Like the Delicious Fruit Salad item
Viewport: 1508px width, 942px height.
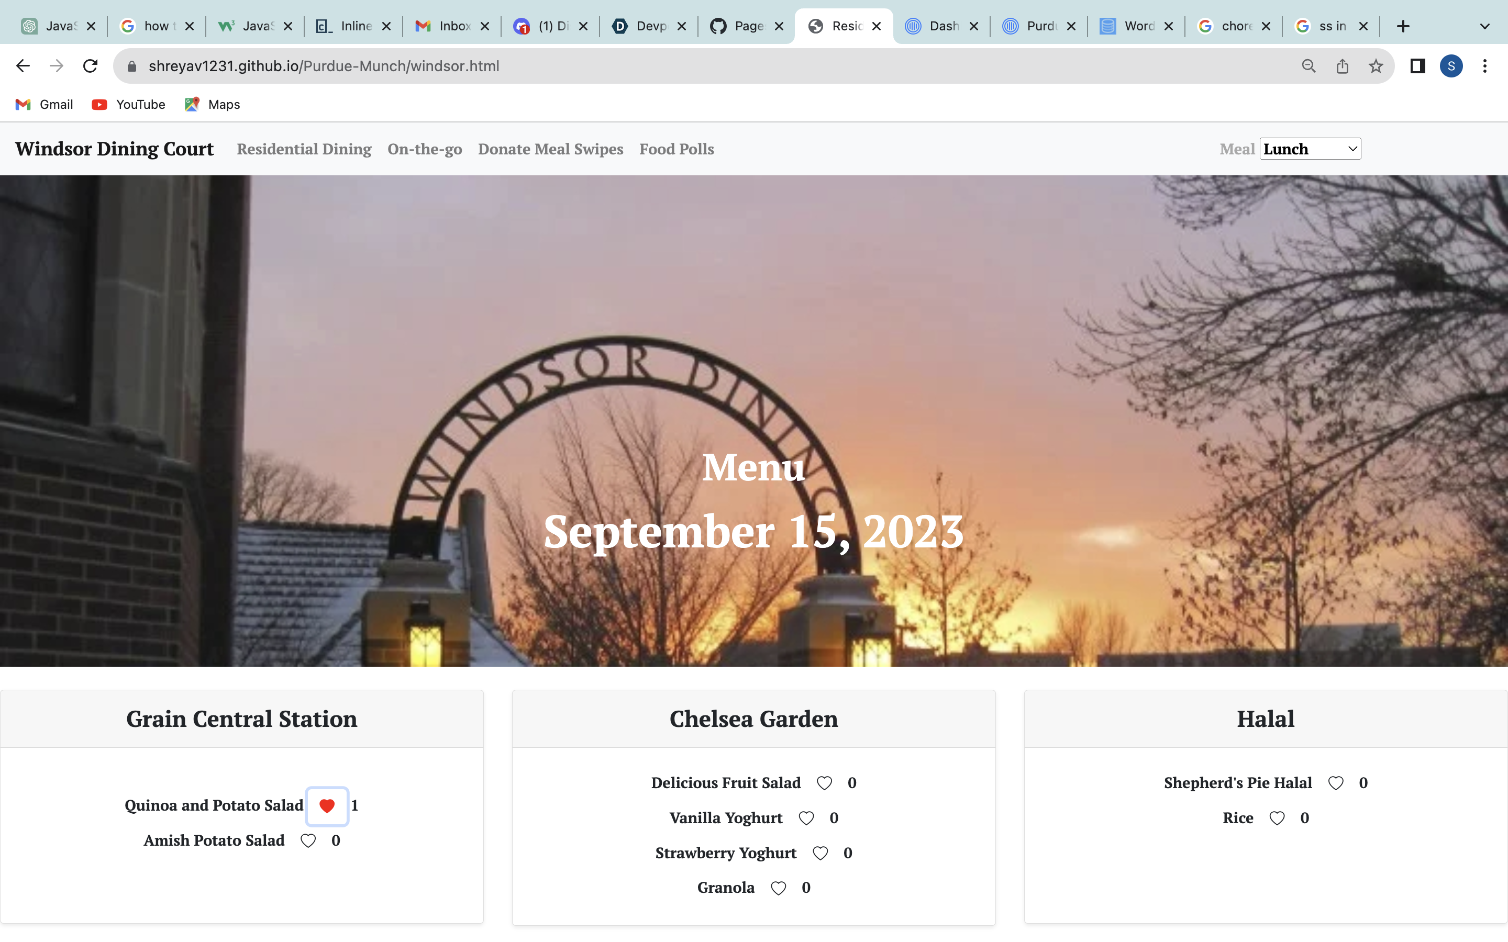(824, 783)
